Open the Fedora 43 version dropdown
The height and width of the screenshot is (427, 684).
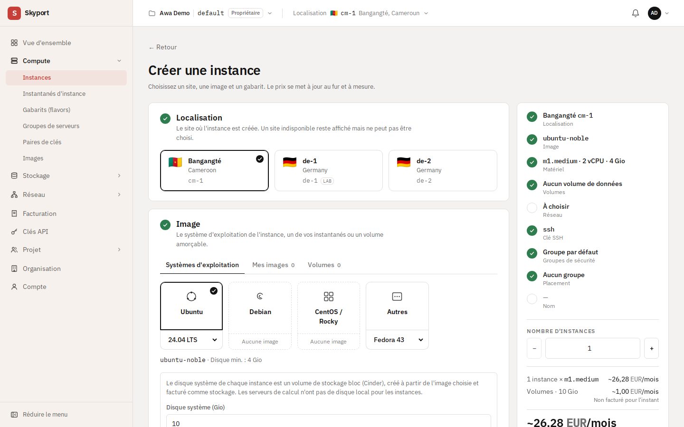(397, 340)
